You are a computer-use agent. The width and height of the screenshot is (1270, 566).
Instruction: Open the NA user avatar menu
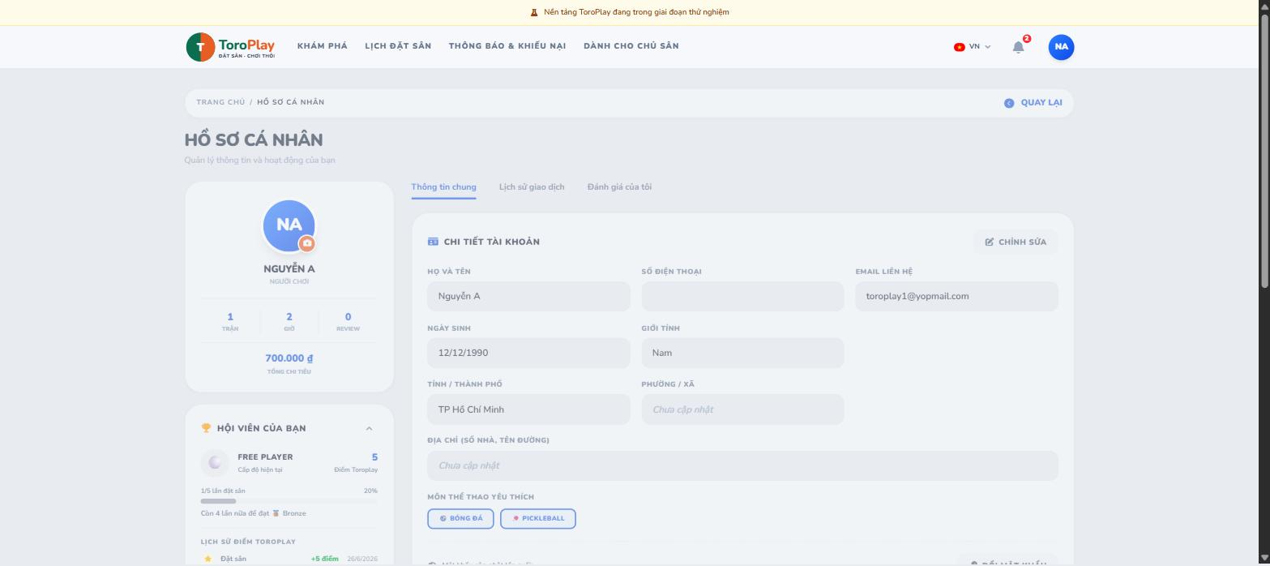(1061, 47)
